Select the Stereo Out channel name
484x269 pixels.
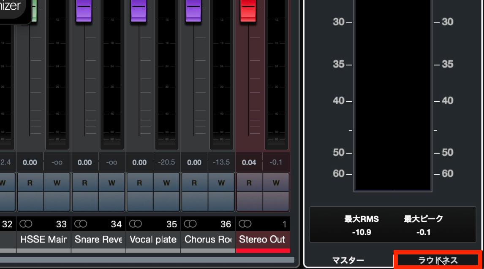tap(262, 239)
